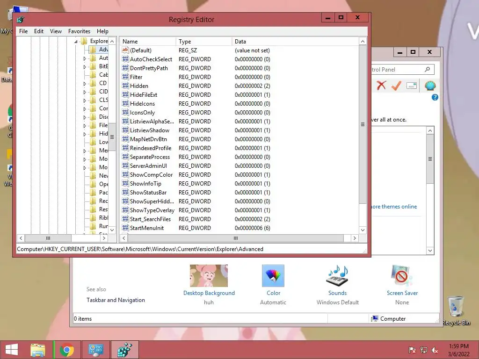The image size is (479, 359).
Task: Click the values list vertical scrollbar thumb
Action: pos(363,124)
